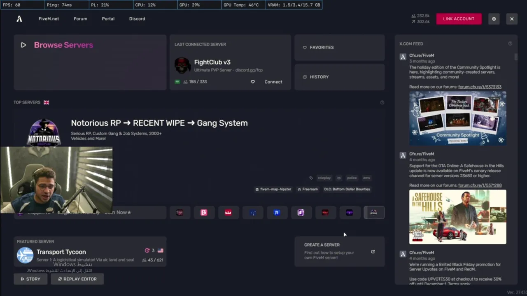Click the UK flag next to Top Servers
Viewport: 527px width, 296px height.
[x=47, y=102]
